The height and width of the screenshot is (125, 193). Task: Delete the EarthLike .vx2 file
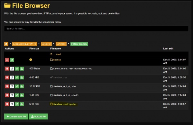[7, 68]
